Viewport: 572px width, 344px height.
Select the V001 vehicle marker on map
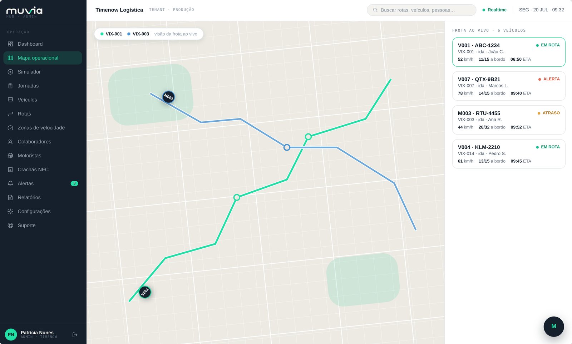[144, 292]
